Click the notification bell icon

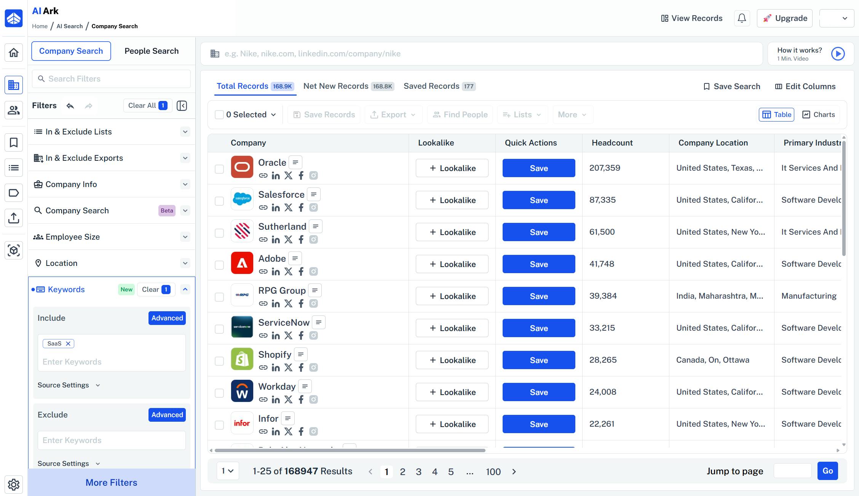click(742, 18)
